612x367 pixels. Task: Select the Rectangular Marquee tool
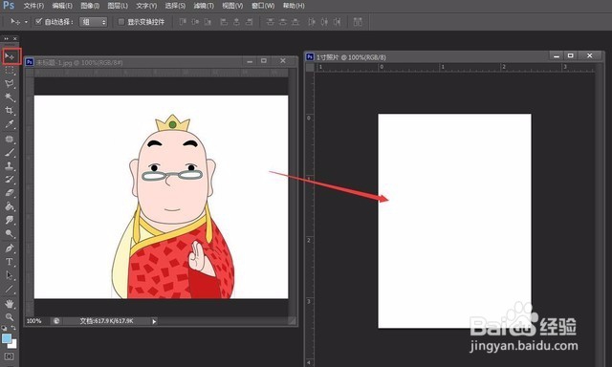[x=10, y=70]
